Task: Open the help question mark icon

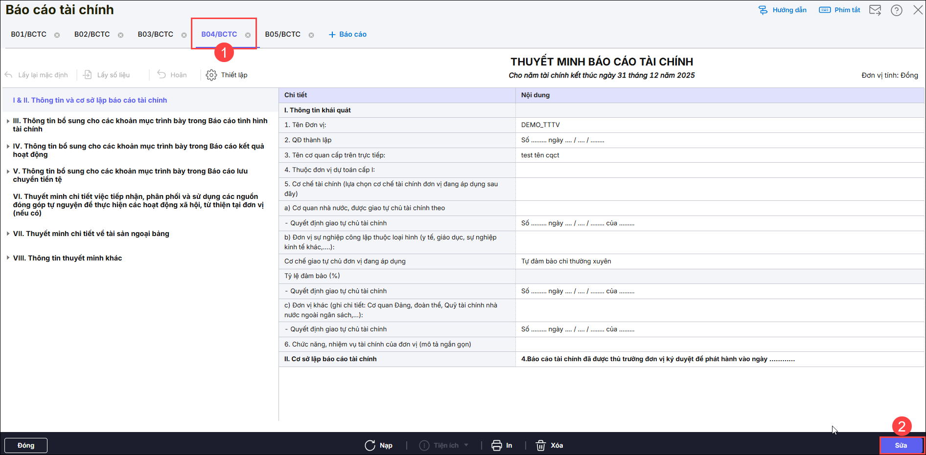Action: pyautogui.click(x=896, y=10)
